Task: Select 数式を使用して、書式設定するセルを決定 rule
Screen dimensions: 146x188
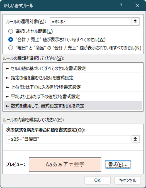Action: 73,106
